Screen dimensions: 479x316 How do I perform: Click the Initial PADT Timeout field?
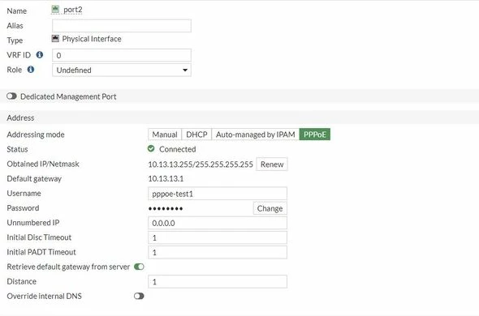(x=218, y=252)
